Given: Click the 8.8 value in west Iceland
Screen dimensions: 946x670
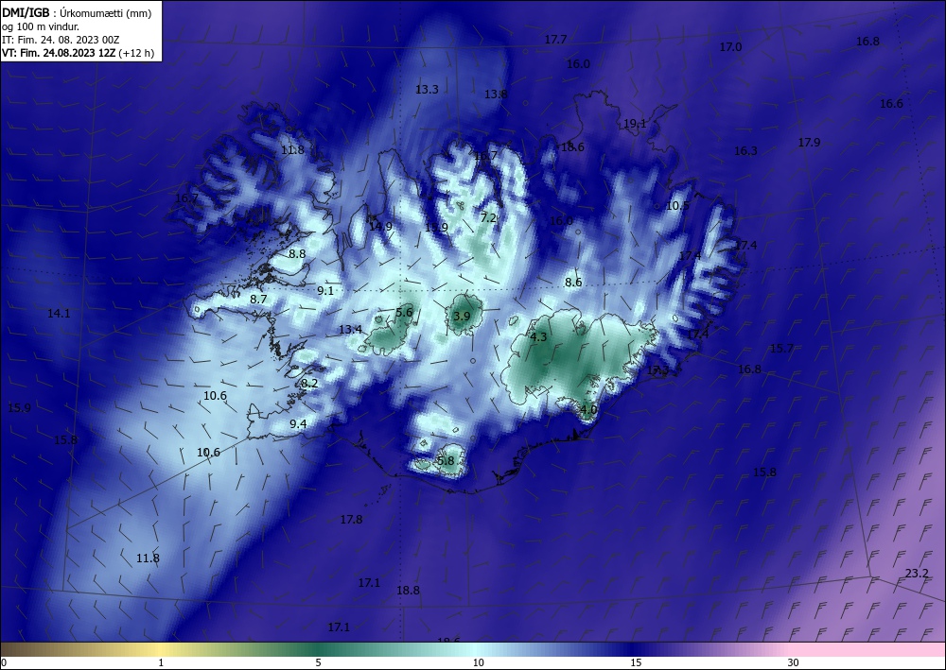Looking at the screenshot, I should [297, 254].
